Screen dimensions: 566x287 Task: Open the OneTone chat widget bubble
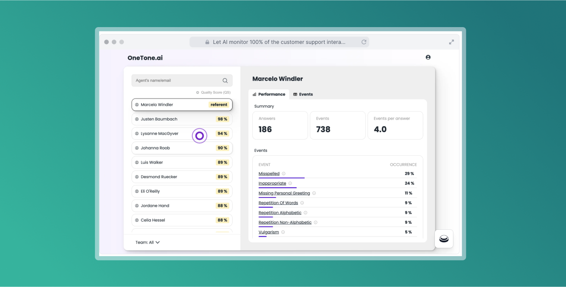click(x=444, y=239)
